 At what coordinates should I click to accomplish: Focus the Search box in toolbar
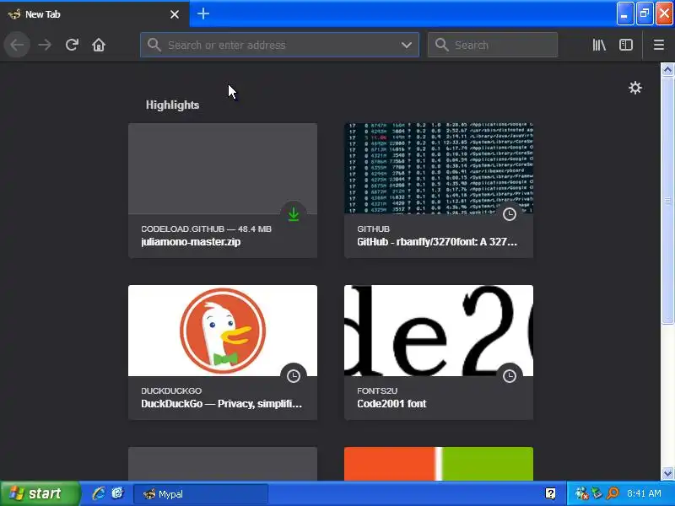click(x=493, y=45)
